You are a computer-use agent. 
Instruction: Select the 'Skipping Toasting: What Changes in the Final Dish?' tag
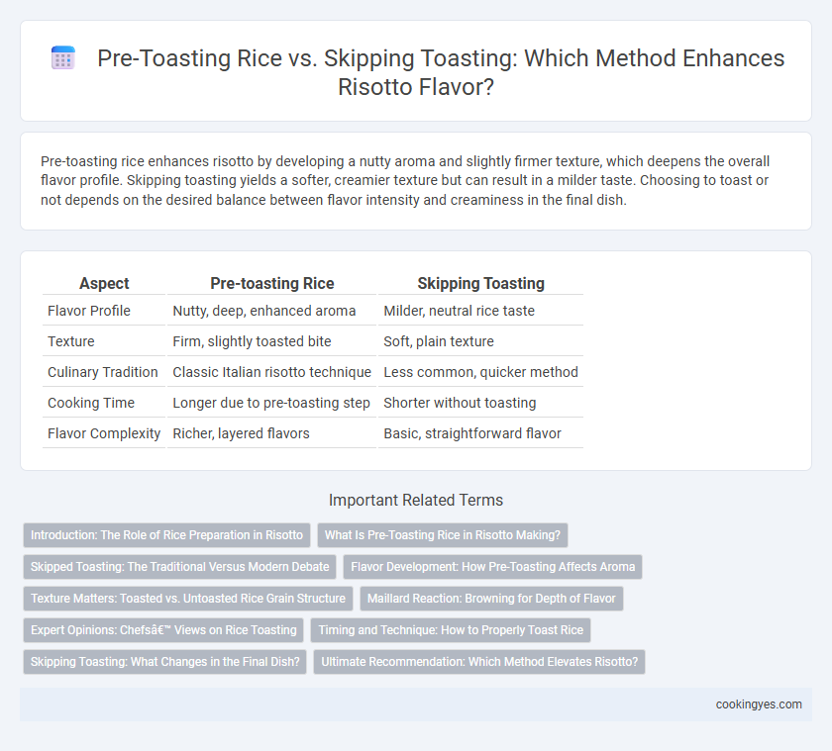[165, 662]
